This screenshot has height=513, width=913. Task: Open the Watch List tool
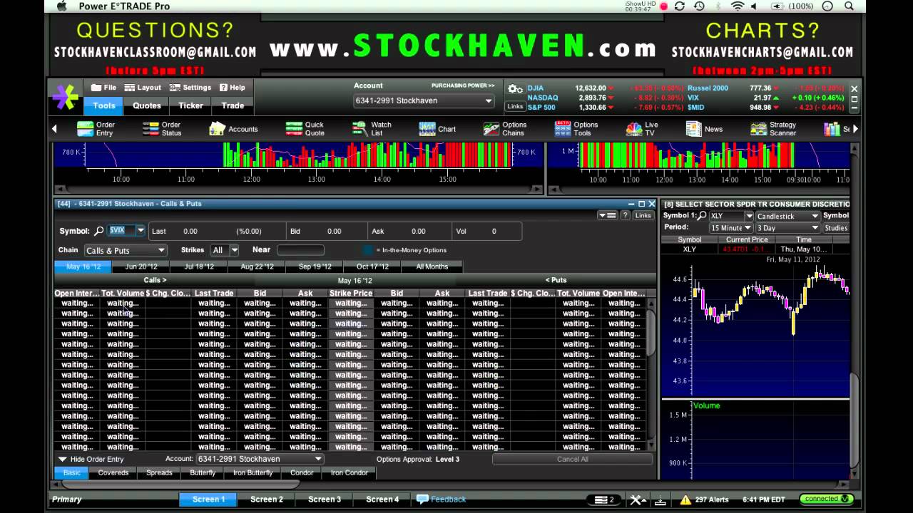[371, 129]
